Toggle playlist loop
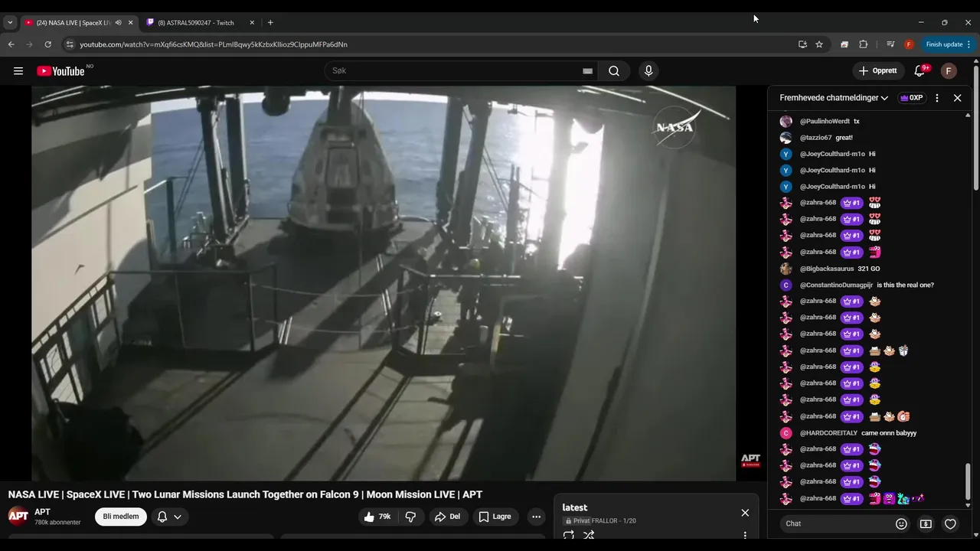The height and width of the screenshot is (551, 980). pos(569,535)
